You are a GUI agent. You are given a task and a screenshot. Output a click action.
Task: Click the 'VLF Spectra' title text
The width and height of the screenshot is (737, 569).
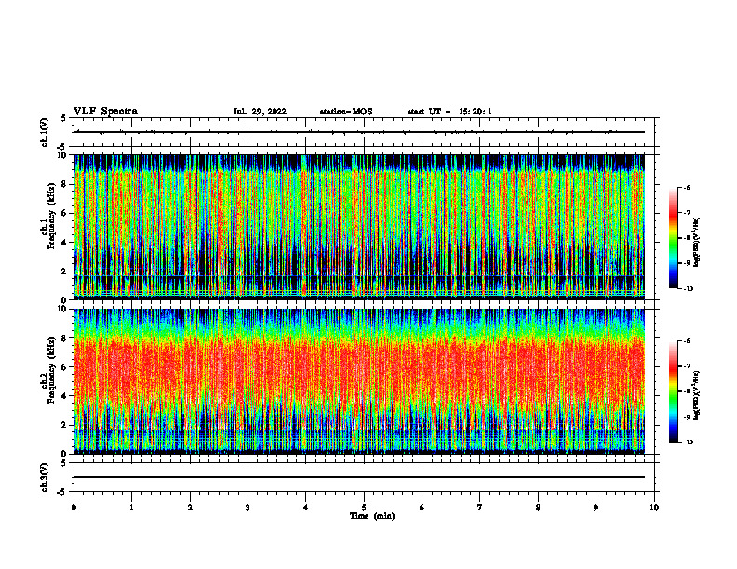(105, 112)
